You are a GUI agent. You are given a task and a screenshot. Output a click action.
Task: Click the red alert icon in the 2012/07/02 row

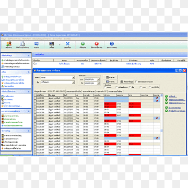pos(157,101)
